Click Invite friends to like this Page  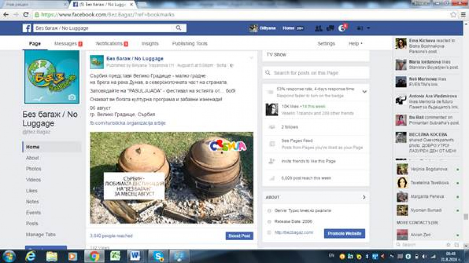(309, 161)
